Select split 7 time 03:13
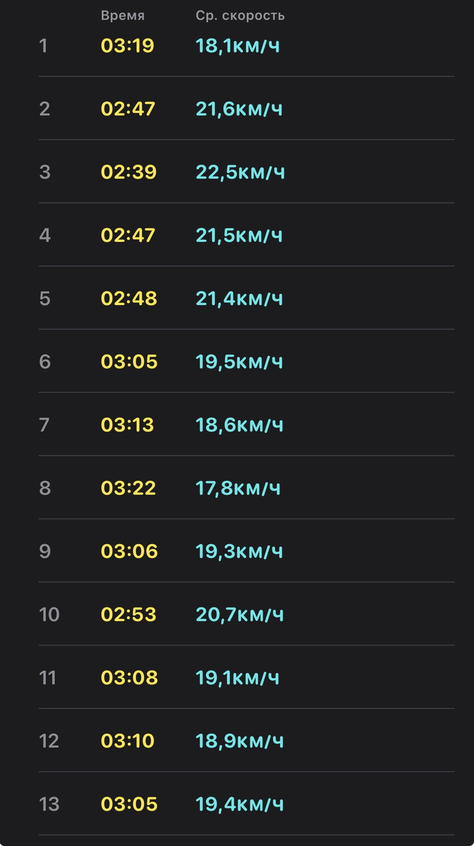Viewport: 474px width, 846px height. [x=127, y=425]
